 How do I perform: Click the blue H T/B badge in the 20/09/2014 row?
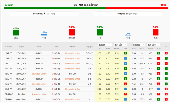[125, 74]
